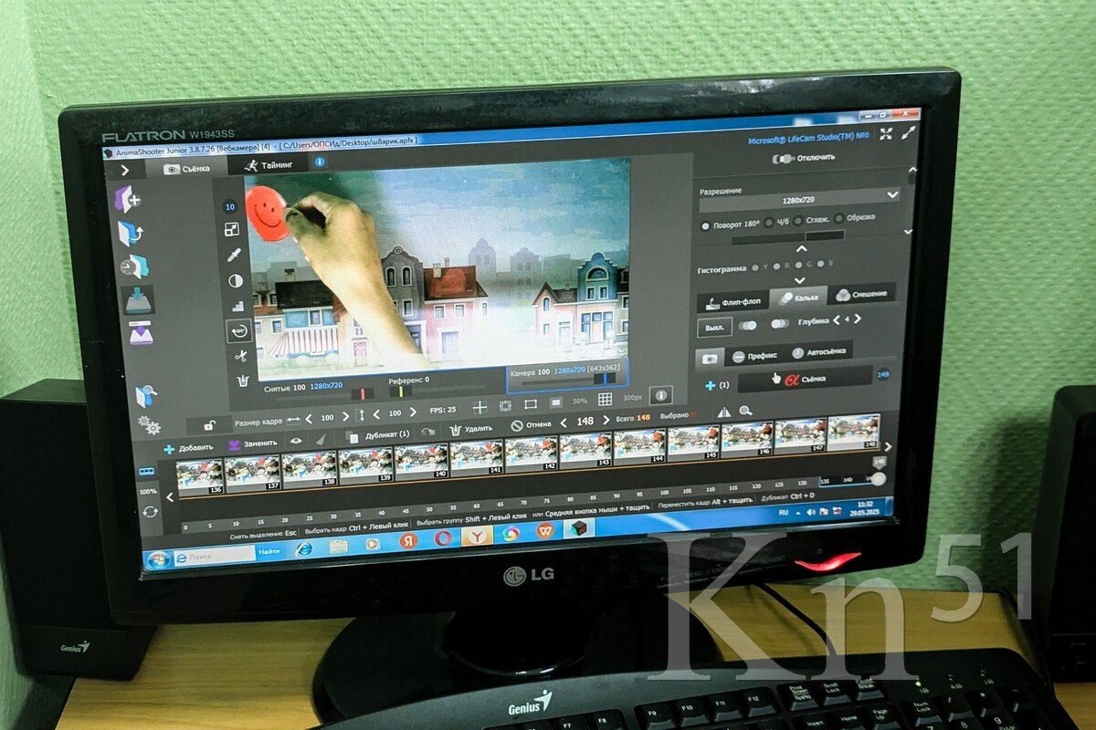Click the levels staircase tool icon
1096x730 pixels.
237,307
